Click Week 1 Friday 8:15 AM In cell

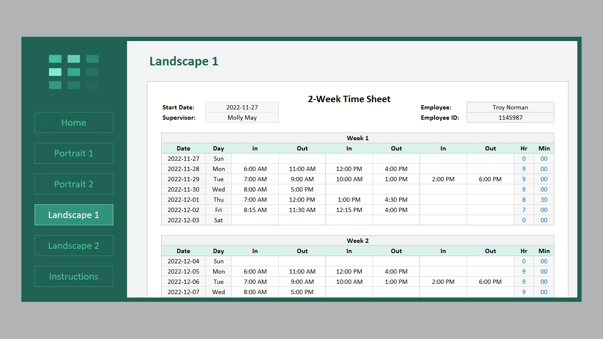tap(255, 210)
